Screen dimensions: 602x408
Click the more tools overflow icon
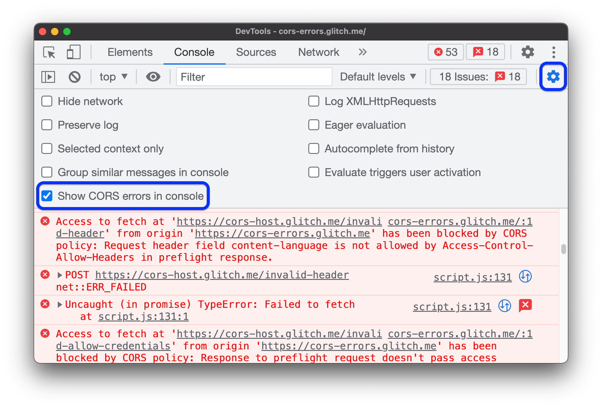click(362, 52)
